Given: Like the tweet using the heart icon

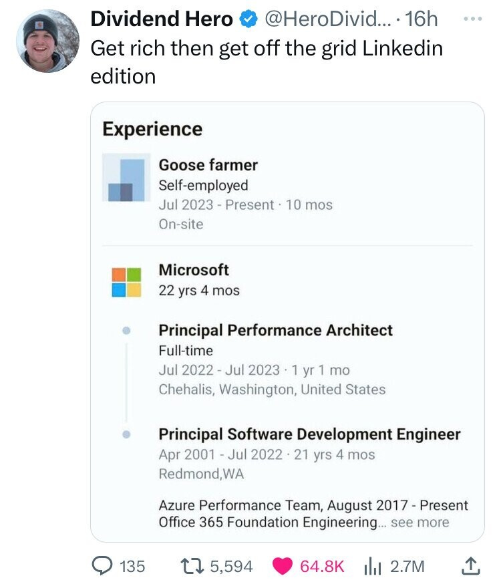Looking at the screenshot, I should [282, 565].
